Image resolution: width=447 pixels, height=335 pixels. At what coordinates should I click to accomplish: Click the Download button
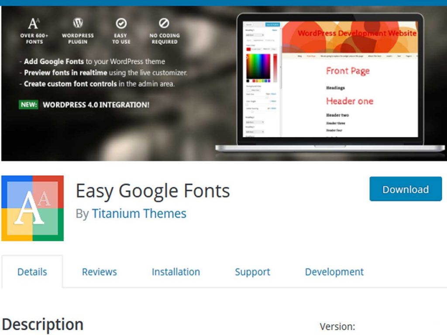(405, 189)
